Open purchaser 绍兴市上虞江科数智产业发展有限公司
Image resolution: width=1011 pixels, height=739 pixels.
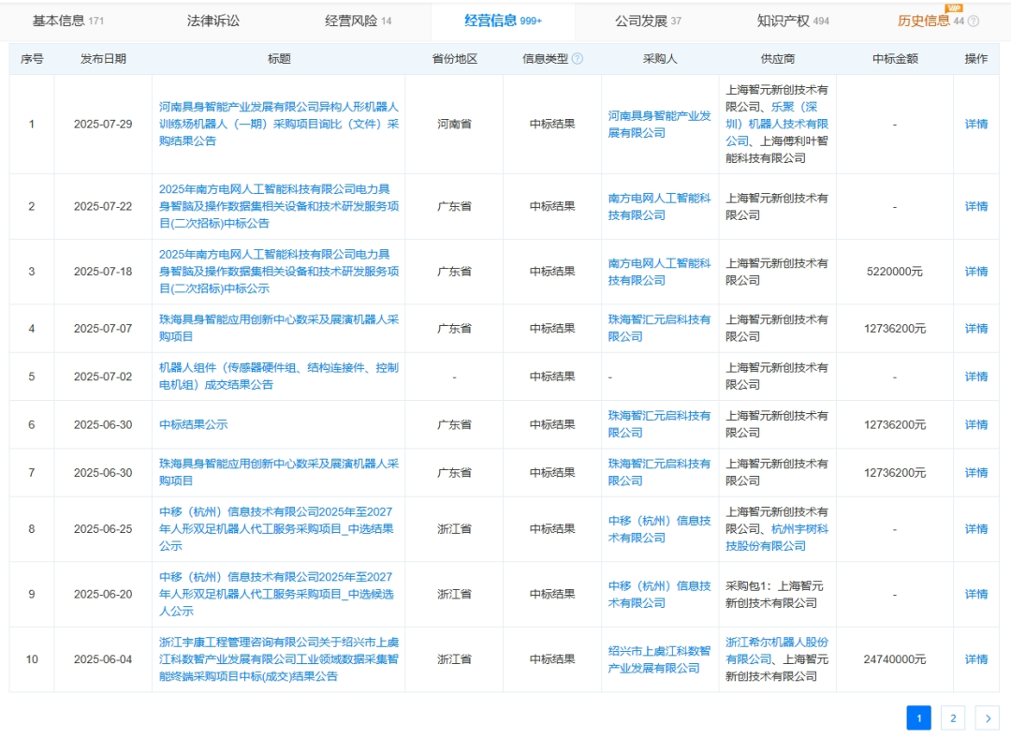click(659, 659)
